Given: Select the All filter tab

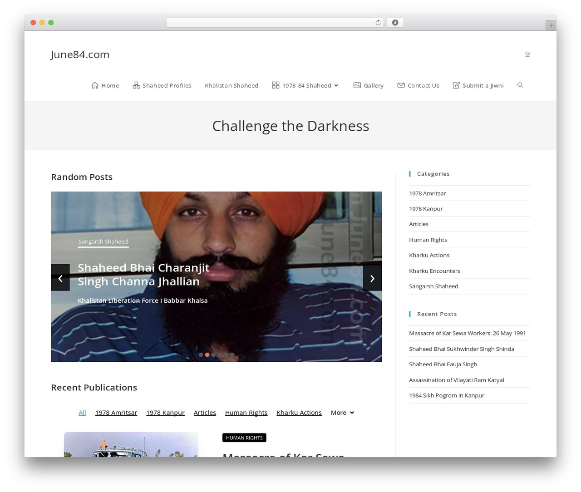Looking at the screenshot, I should point(82,413).
